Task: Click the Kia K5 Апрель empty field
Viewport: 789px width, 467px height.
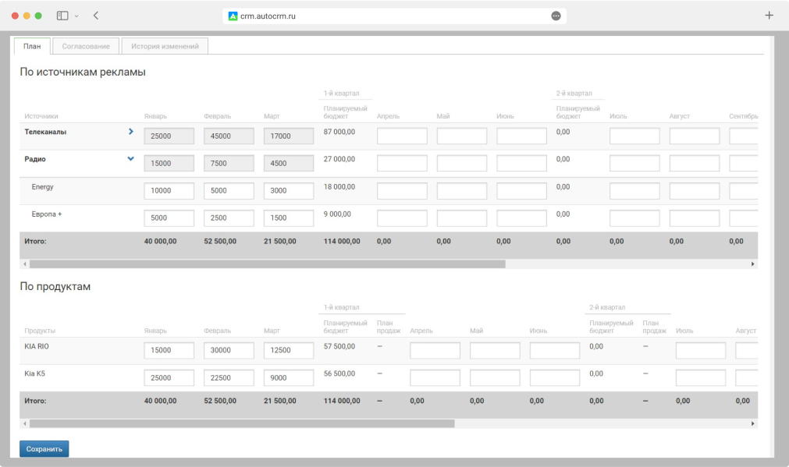Action: [x=435, y=378]
